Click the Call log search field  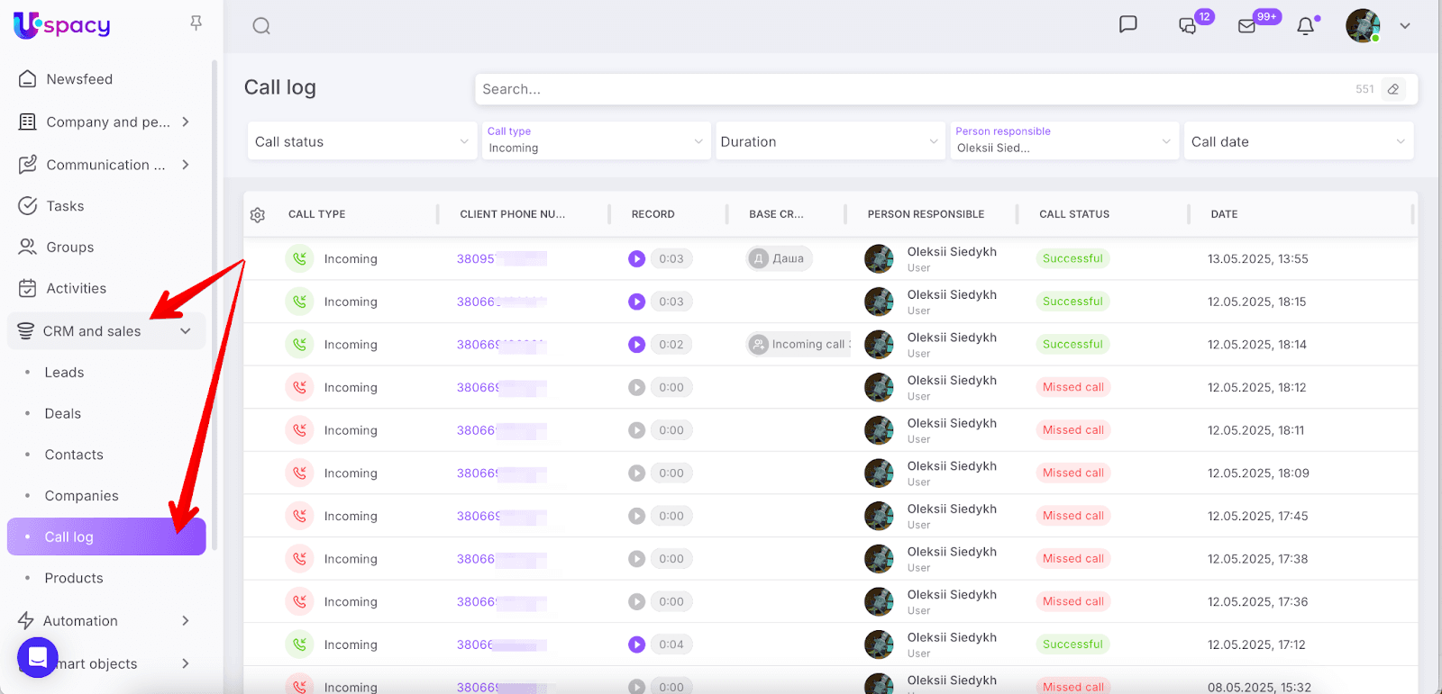click(910, 89)
